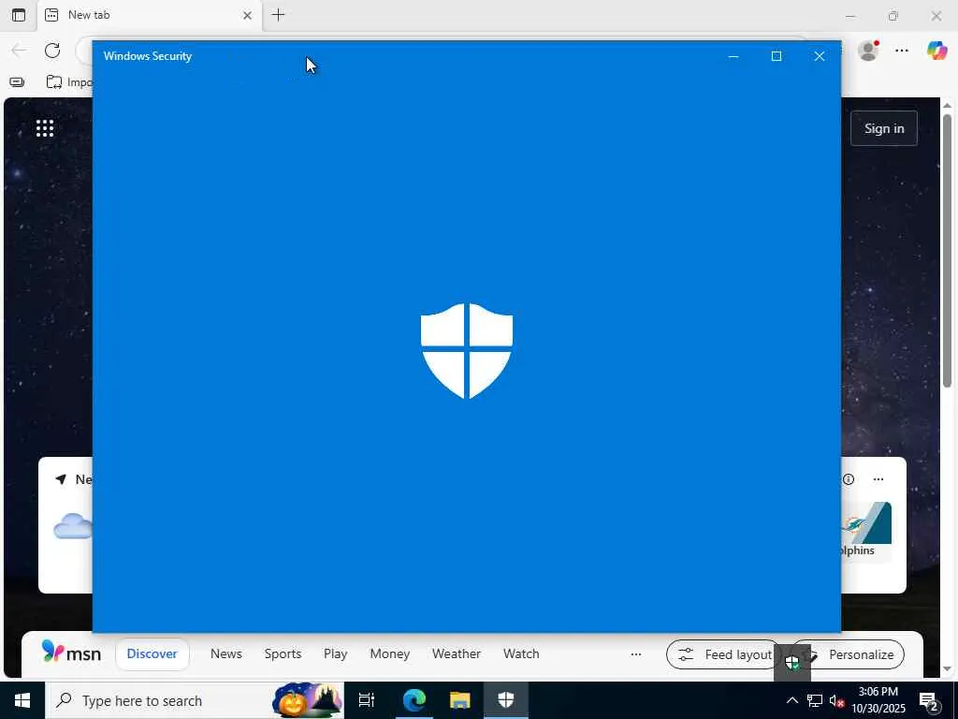Screen dimensions: 958x719
Task: Open the Watch section
Action: [521, 653]
